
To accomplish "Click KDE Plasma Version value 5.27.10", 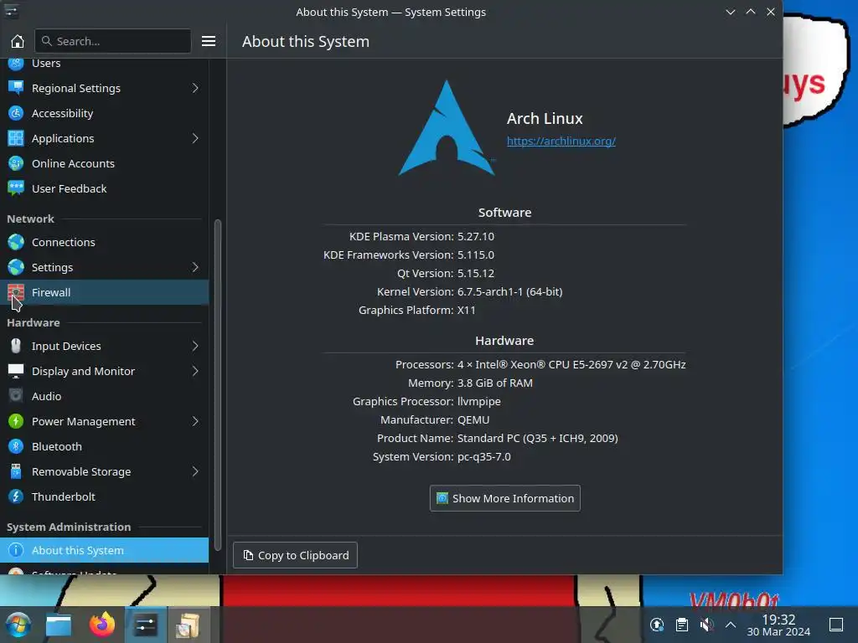I will point(476,237).
